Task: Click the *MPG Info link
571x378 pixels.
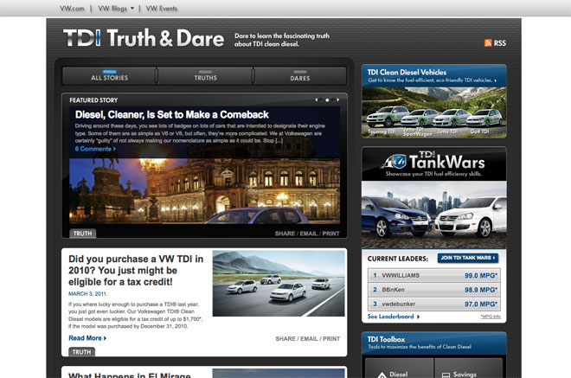Action: click(491, 317)
